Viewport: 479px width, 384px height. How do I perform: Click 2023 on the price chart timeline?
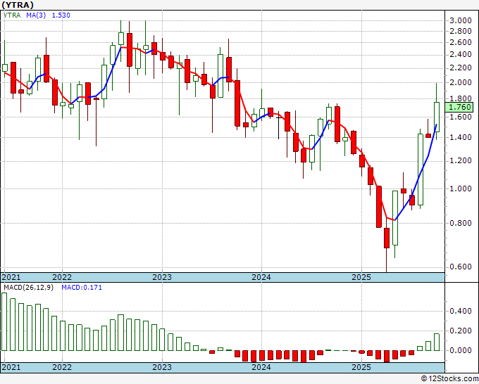[162, 277]
